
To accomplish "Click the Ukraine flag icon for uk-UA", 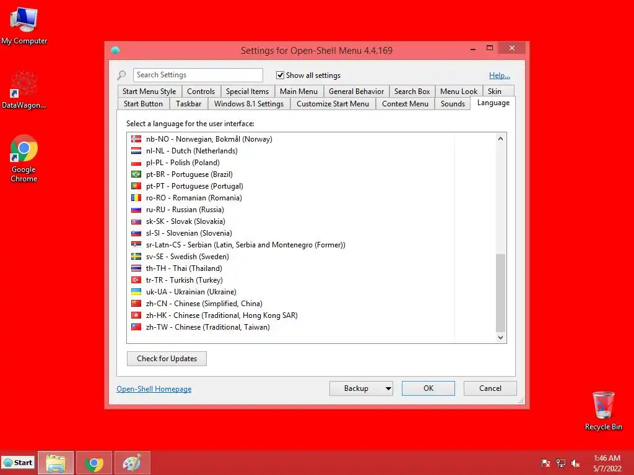I will click(136, 292).
